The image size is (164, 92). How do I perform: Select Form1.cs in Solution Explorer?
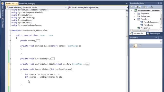coord(145,19)
